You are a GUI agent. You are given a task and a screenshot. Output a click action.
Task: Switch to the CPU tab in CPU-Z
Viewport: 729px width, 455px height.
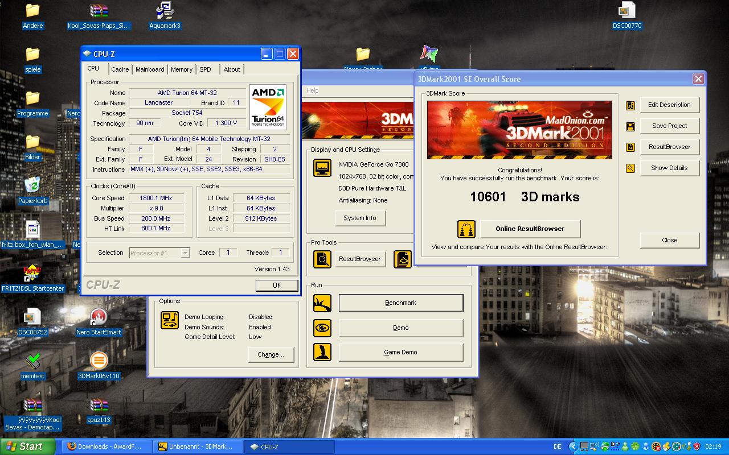coord(93,69)
